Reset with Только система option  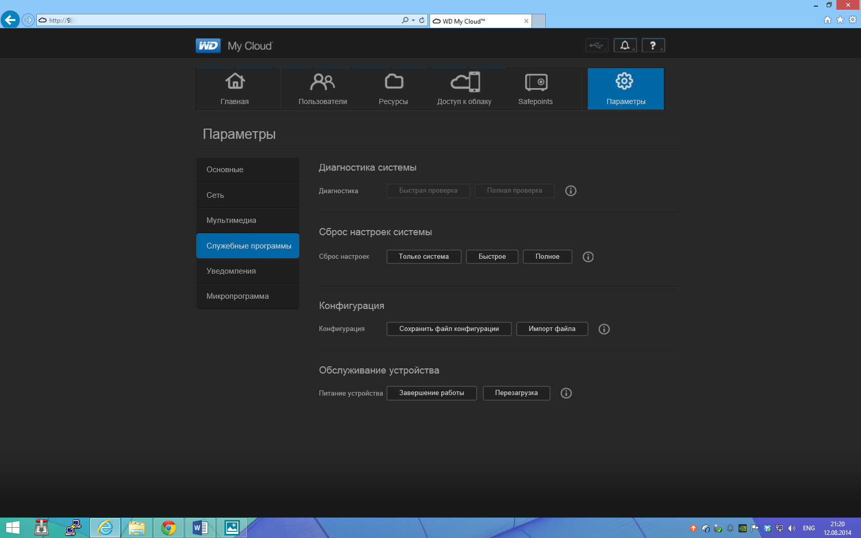tap(424, 257)
